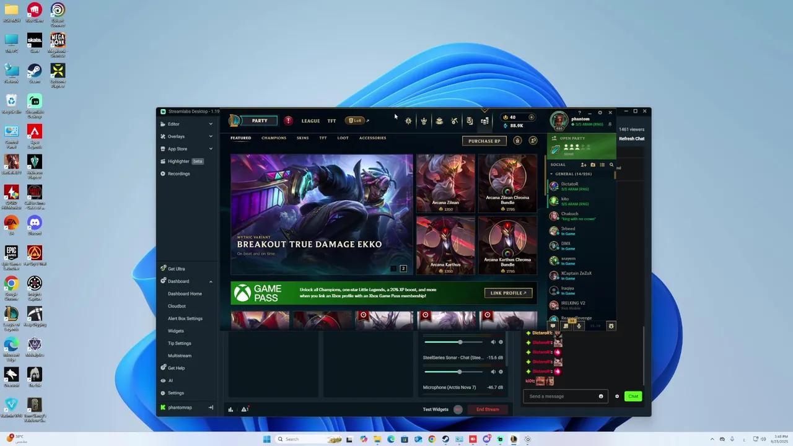Image resolution: width=793 pixels, height=446 pixels.
Task: Open the Breakout True Damage Ekko banner
Action: (x=322, y=214)
